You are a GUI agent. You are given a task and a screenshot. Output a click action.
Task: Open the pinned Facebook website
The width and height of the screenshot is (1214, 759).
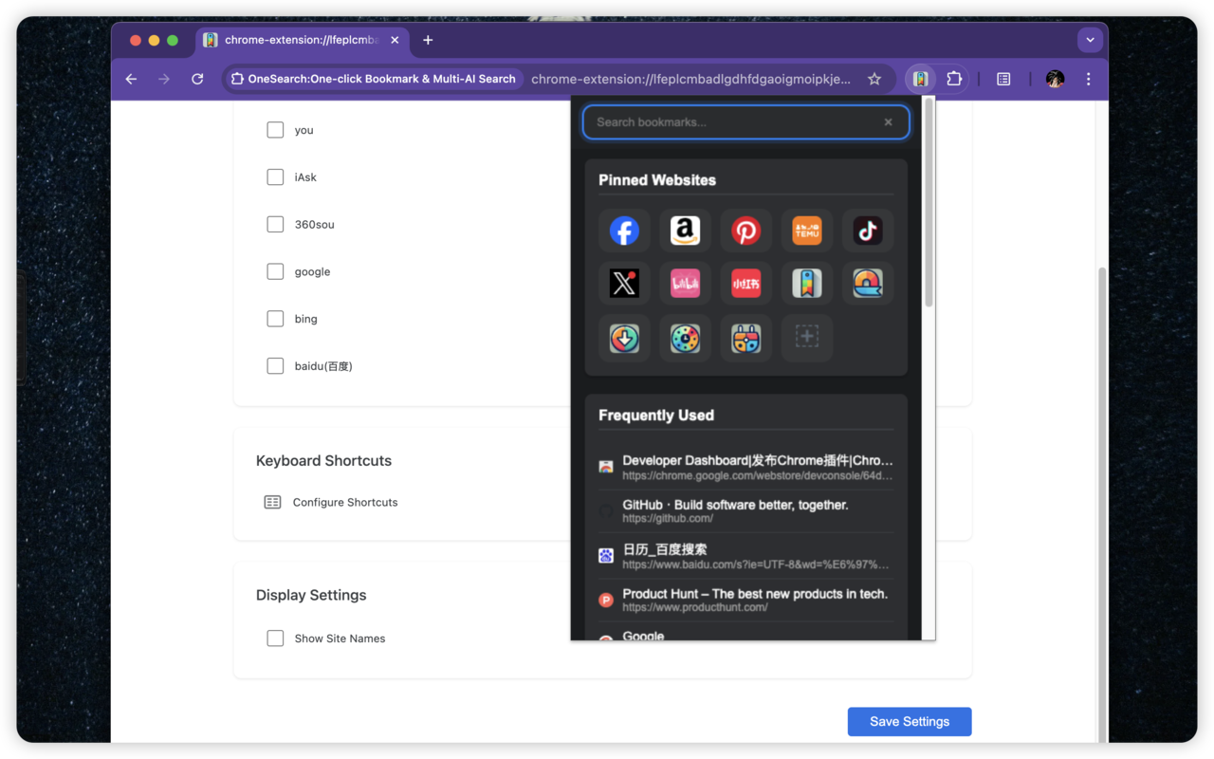click(x=624, y=231)
